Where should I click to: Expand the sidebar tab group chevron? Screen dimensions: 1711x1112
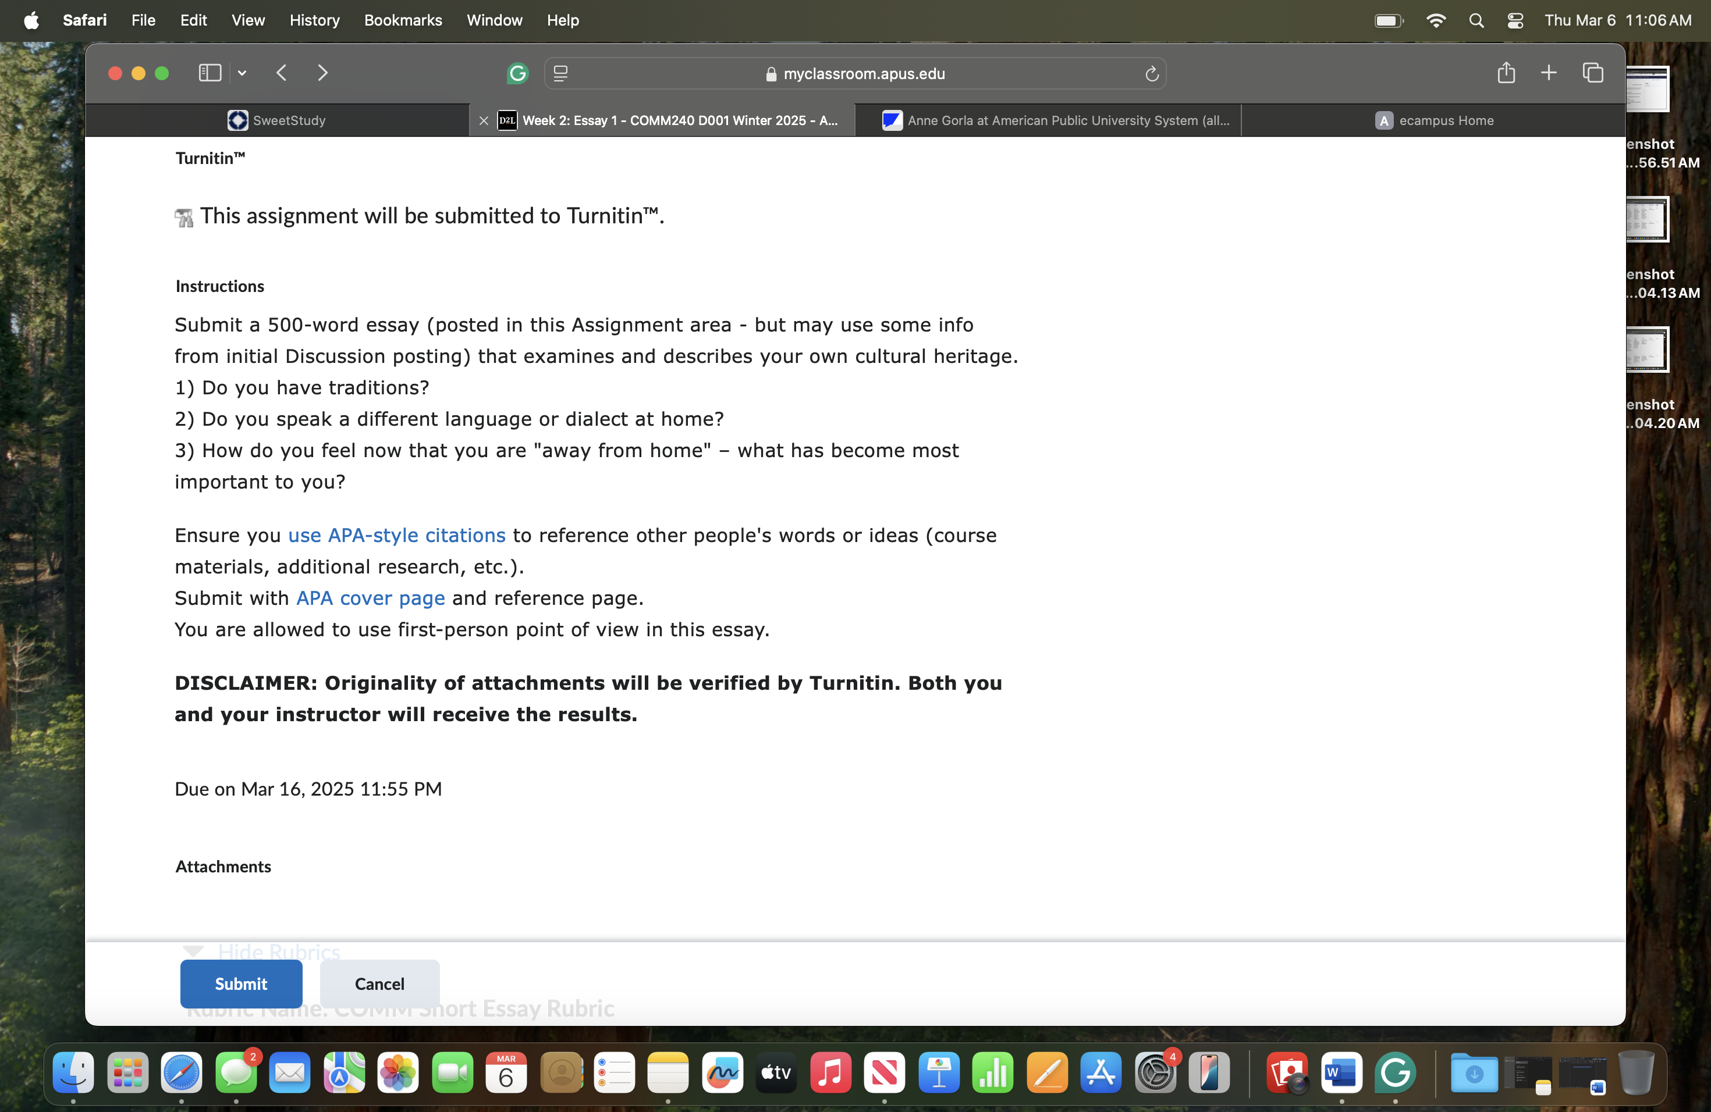coord(242,73)
